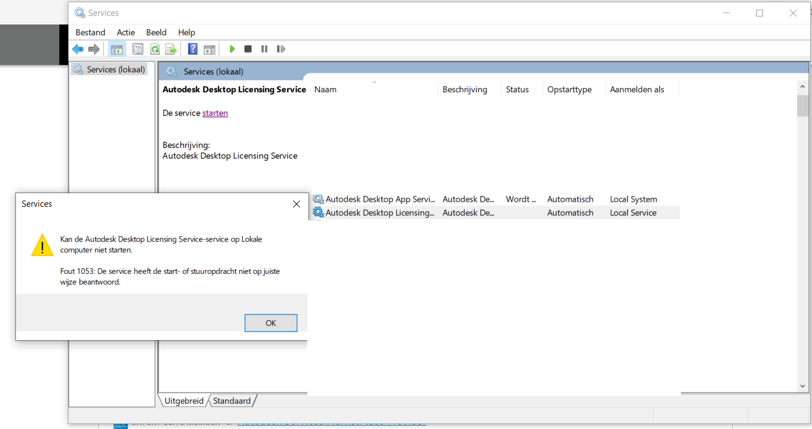Switch to the Standaard tab
Viewport: 812px width, 429px height.
[x=232, y=401]
